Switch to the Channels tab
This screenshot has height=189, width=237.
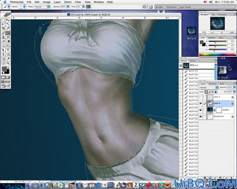tap(213, 83)
